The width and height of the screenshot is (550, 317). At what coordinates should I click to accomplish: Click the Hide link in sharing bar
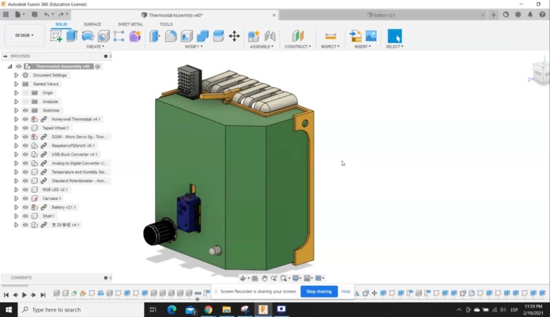pos(345,291)
